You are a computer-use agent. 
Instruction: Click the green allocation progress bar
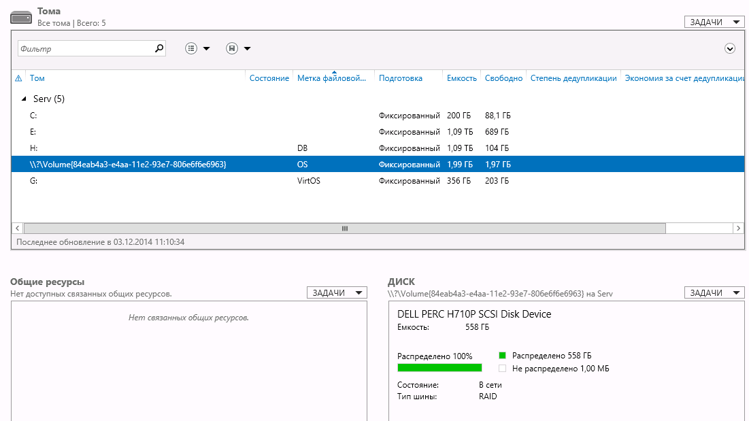tap(439, 367)
